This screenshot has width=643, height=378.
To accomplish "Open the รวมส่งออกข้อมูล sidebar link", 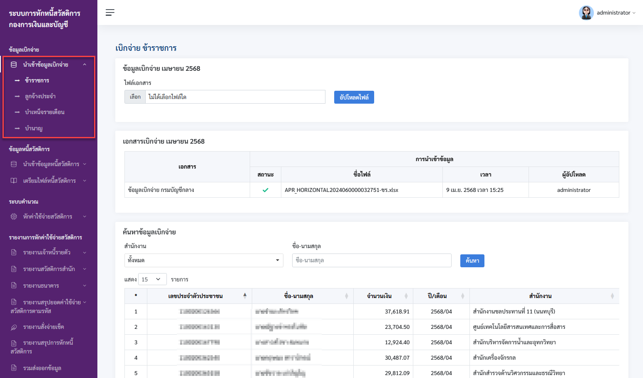I will point(42,368).
